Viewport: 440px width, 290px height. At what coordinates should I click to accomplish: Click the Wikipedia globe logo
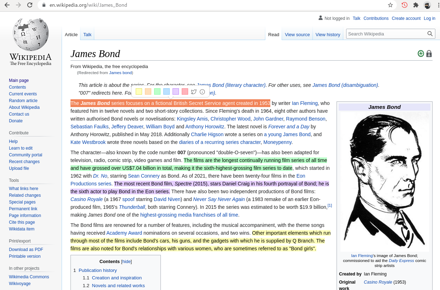pos(30,34)
